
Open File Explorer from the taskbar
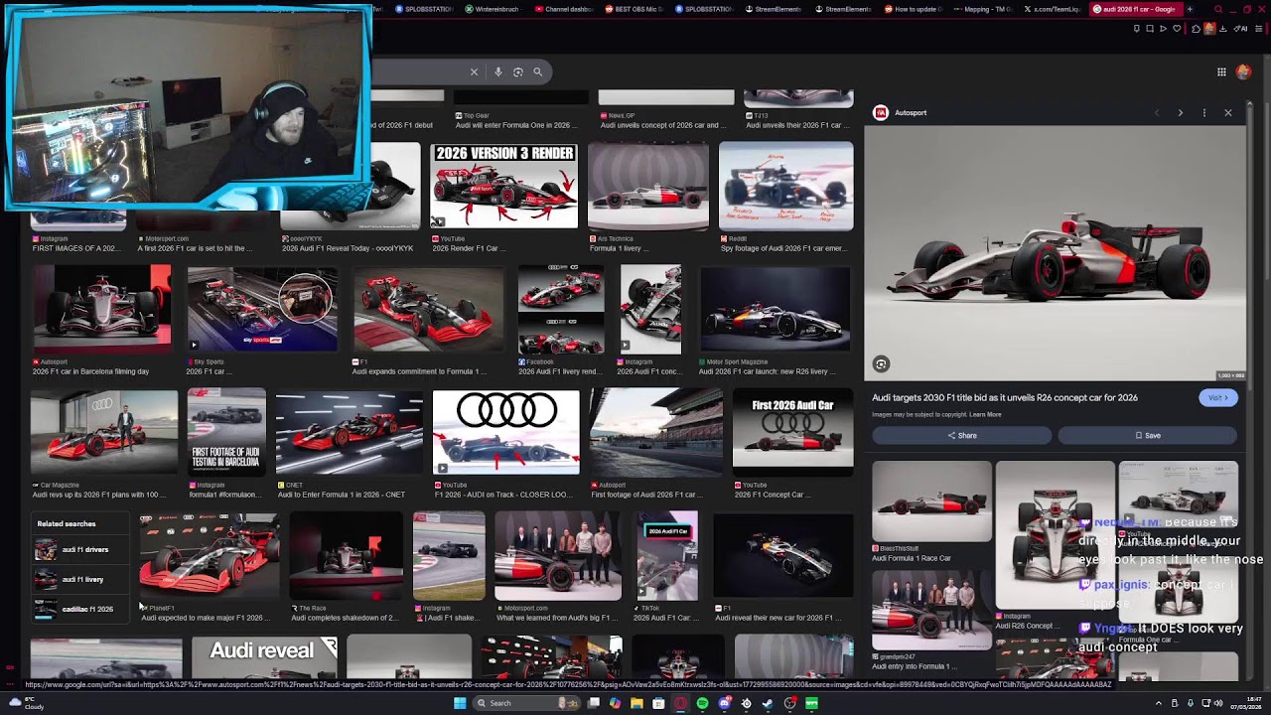pos(636,703)
